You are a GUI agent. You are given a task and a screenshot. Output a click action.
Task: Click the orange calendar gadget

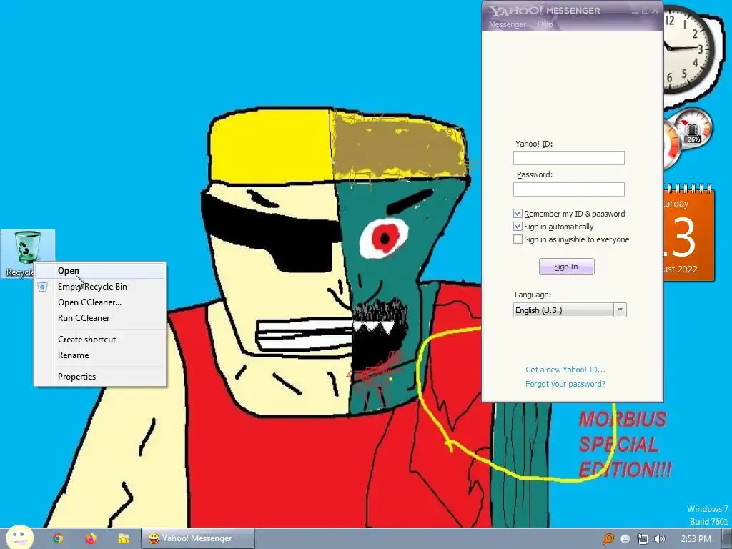click(688, 233)
